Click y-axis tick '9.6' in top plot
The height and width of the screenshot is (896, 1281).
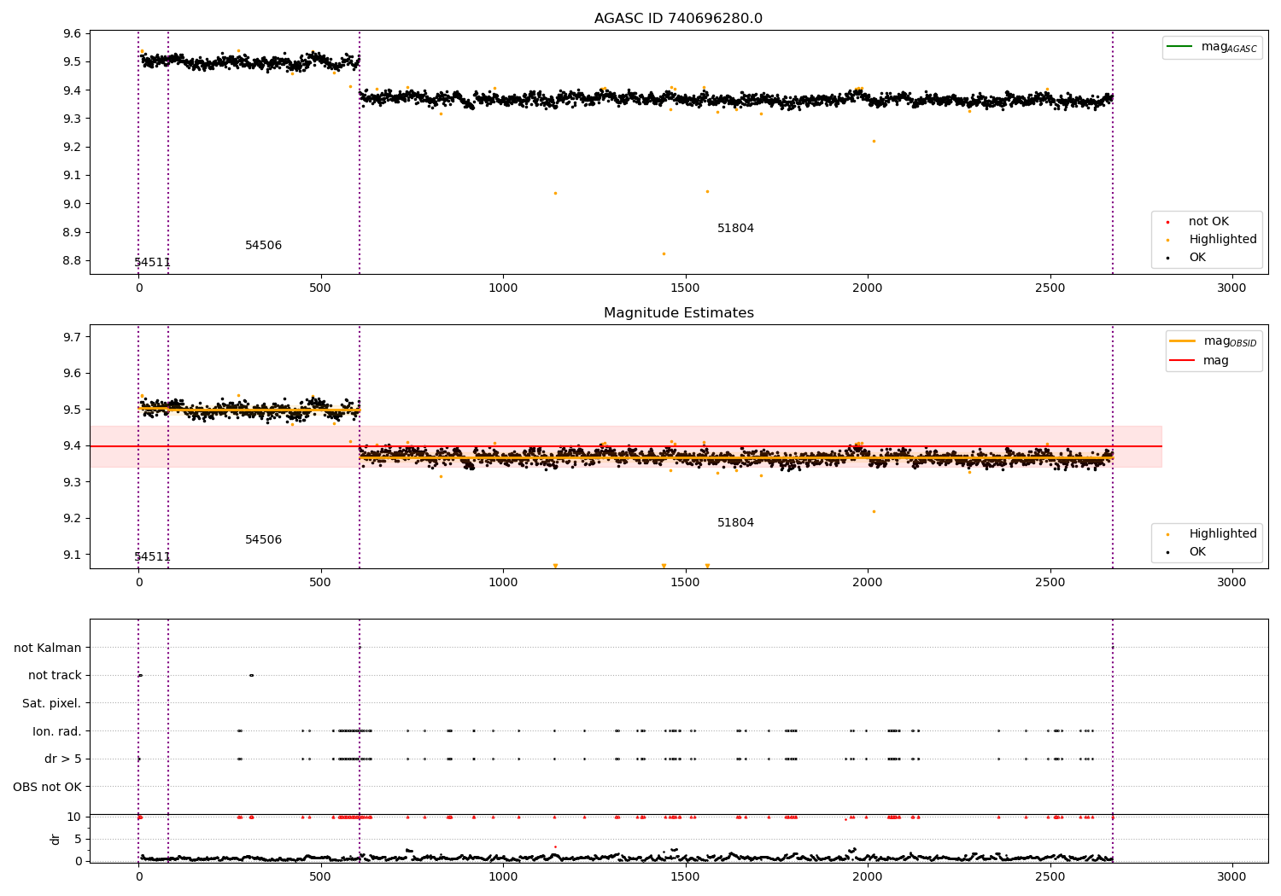pyautogui.click(x=73, y=33)
